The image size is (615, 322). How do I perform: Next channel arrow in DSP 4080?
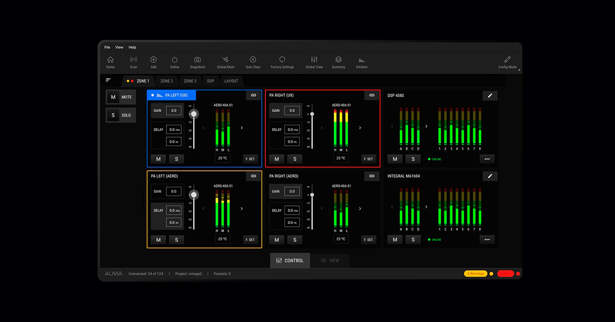(x=426, y=126)
